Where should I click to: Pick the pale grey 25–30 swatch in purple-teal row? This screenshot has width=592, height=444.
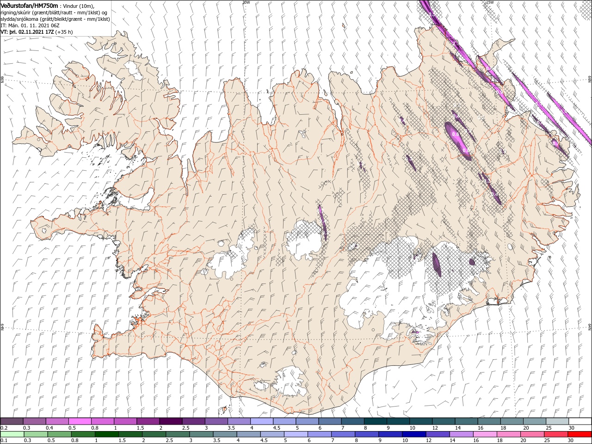(557, 421)
